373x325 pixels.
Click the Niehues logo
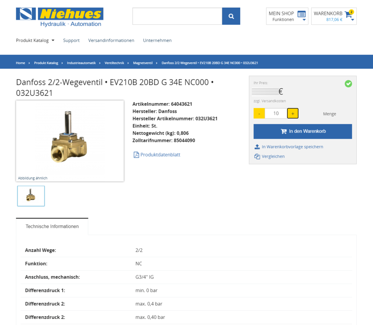pyautogui.click(x=59, y=17)
